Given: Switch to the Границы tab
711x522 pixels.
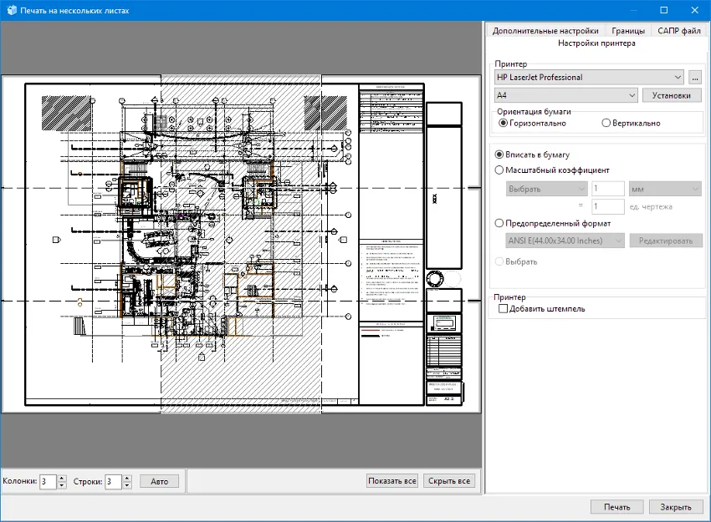Looking at the screenshot, I should pyautogui.click(x=628, y=31).
